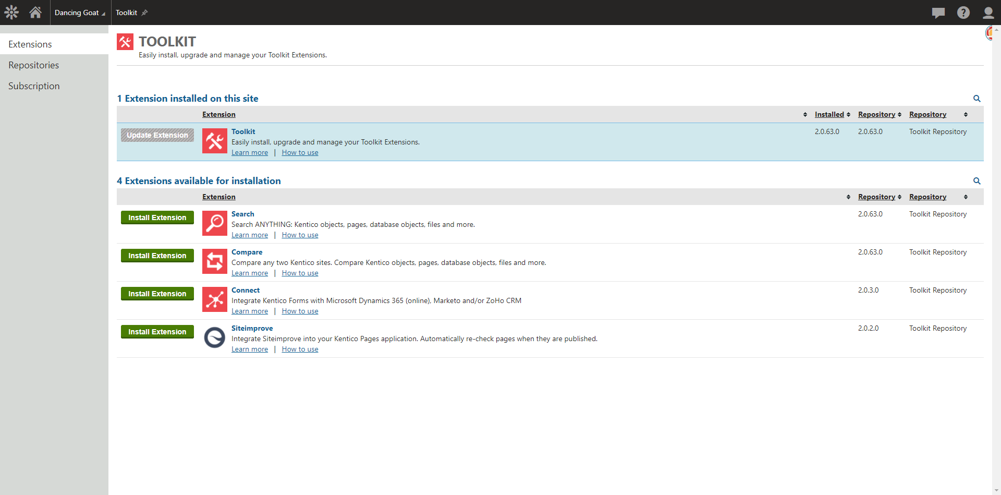Viewport: 1001px width, 495px height.
Task: Click the Toolkit header logo icon
Action: click(x=125, y=42)
